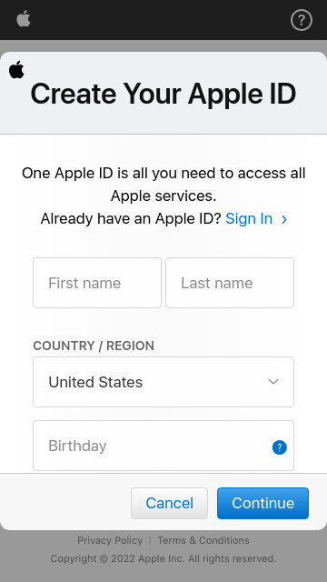
Task: Click the 'Already have an Apple ID?' text
Action: pos(131,219)
